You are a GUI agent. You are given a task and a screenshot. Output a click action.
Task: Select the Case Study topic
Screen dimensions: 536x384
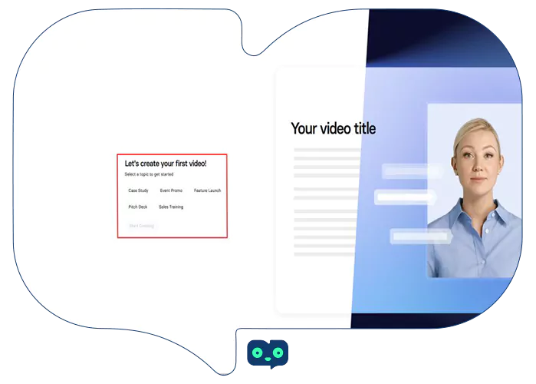[x=138, y=190]
